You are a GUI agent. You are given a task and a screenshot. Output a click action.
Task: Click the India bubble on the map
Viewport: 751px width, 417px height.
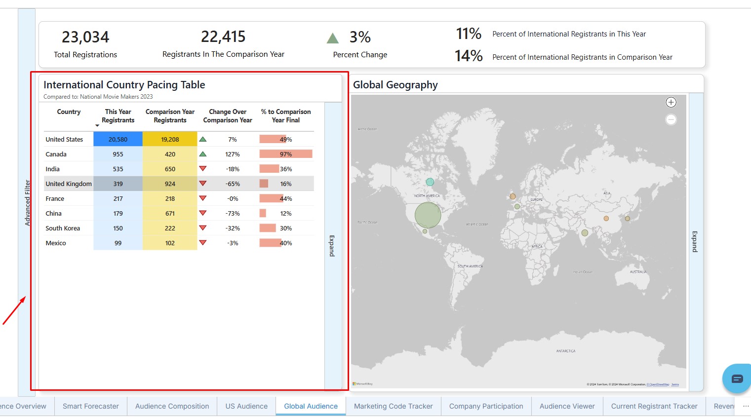point(585,232)
